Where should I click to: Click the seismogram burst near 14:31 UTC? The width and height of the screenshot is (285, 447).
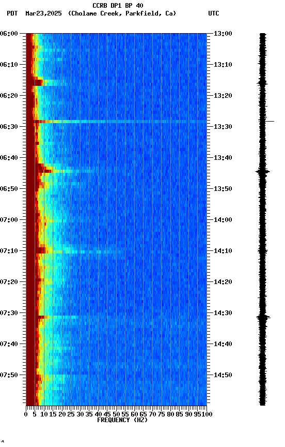263,317
